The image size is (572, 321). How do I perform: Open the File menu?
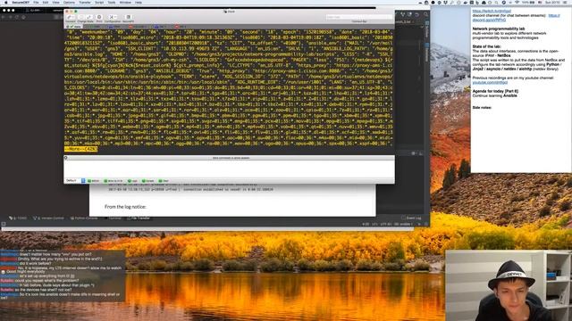pyautogui.click(x=36, y=2)
